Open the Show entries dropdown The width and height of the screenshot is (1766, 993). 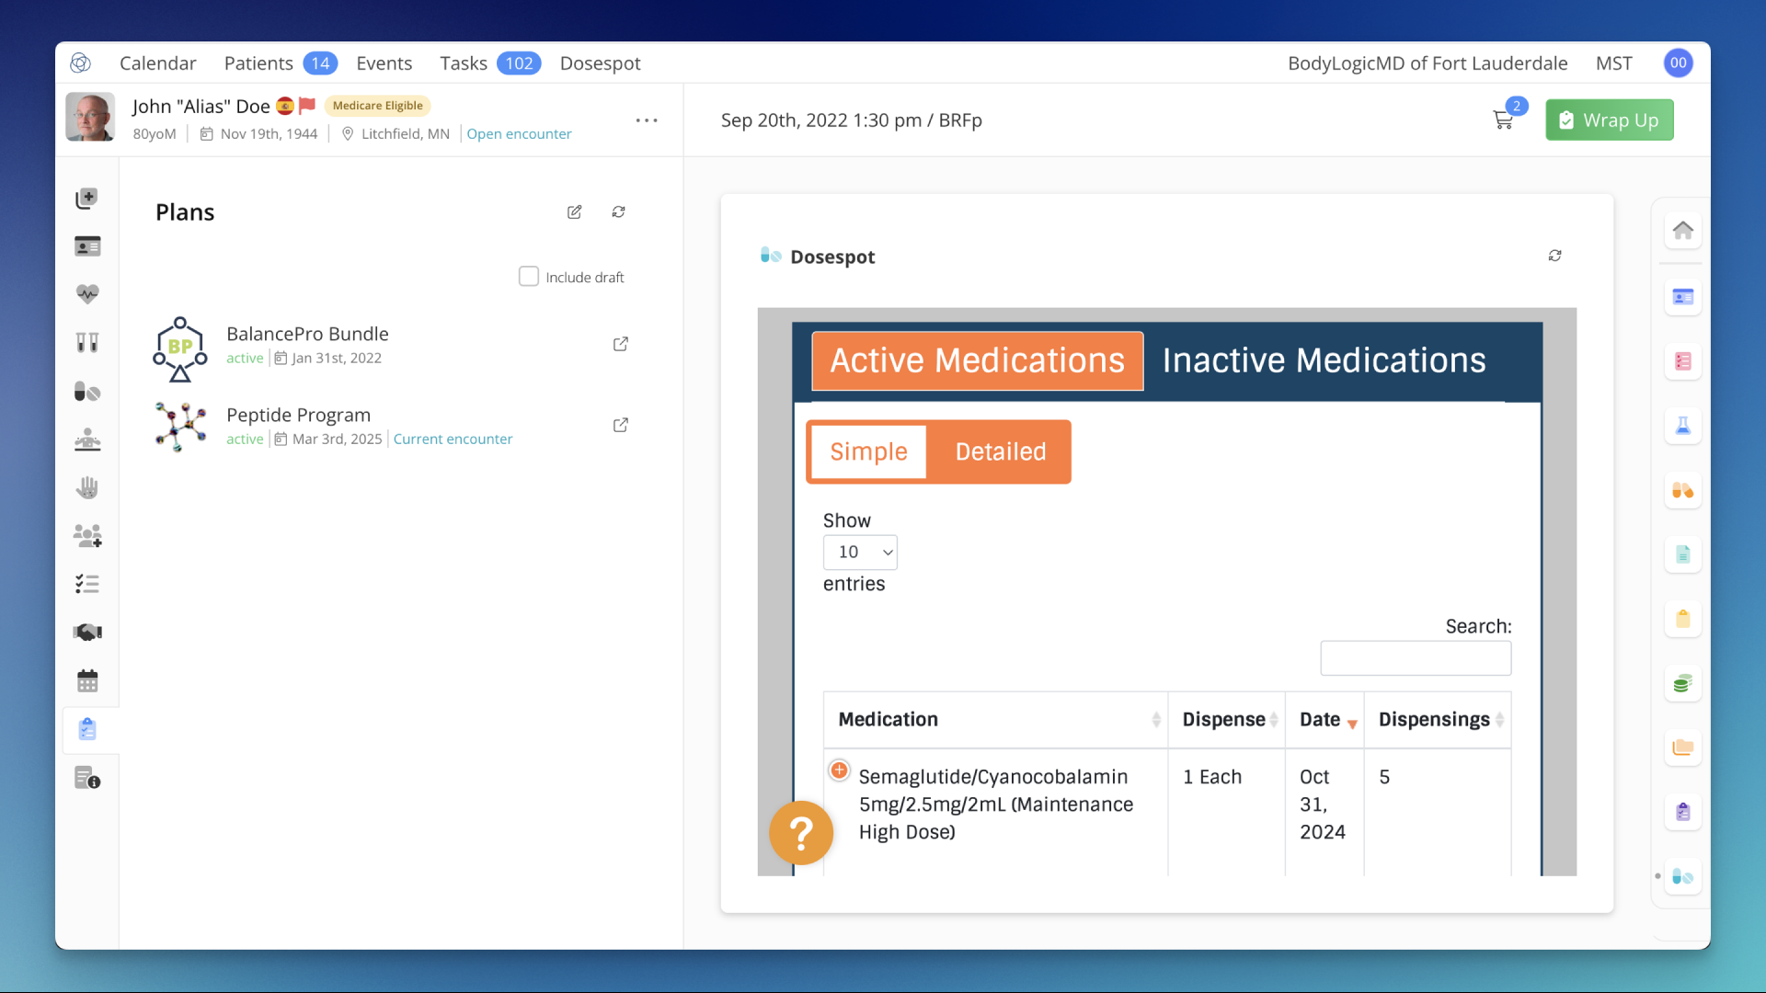(860, 552)
